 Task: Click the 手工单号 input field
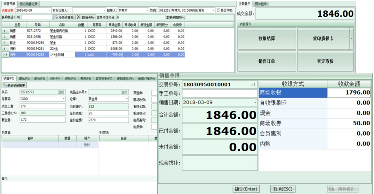click(220, 93)
